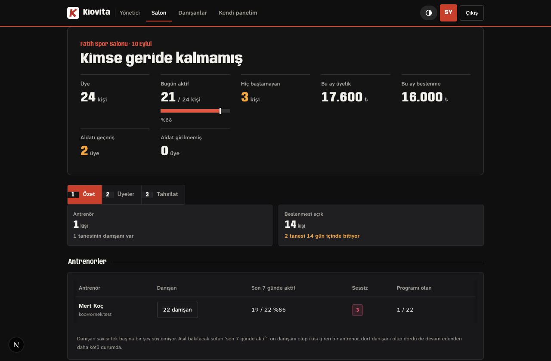
Task: Select the Özet tab
Action: coord(85,194)
